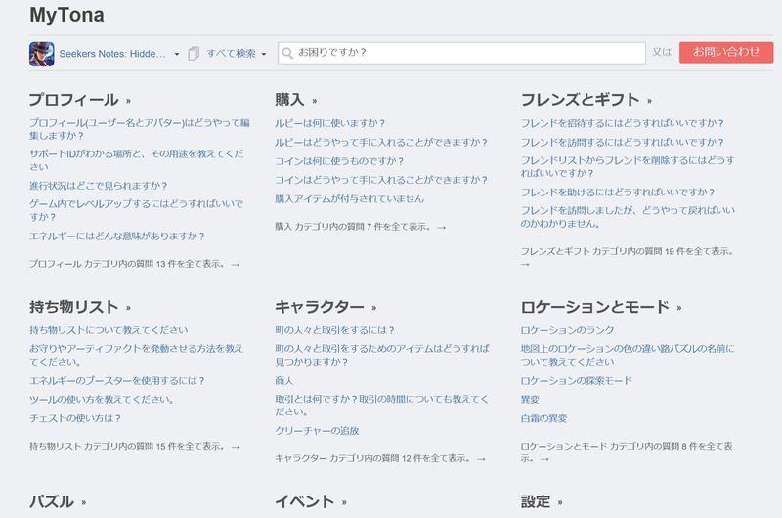The width and height of the screenshot is (782, 518).
Task: Show all 7 questions in 購入 category
Action: (x=361, y=227)
